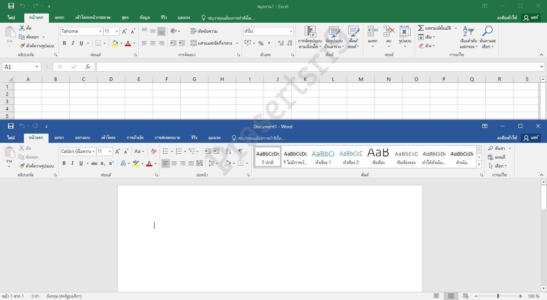The image size is (547, 300).
Task: Click Word's Save icon in title bar
Action: [11, 126]
